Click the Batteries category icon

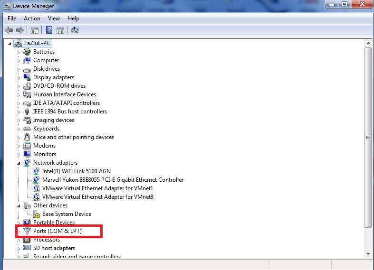(27, 52)
